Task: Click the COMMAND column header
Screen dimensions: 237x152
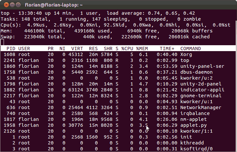Action: [191, 48]
